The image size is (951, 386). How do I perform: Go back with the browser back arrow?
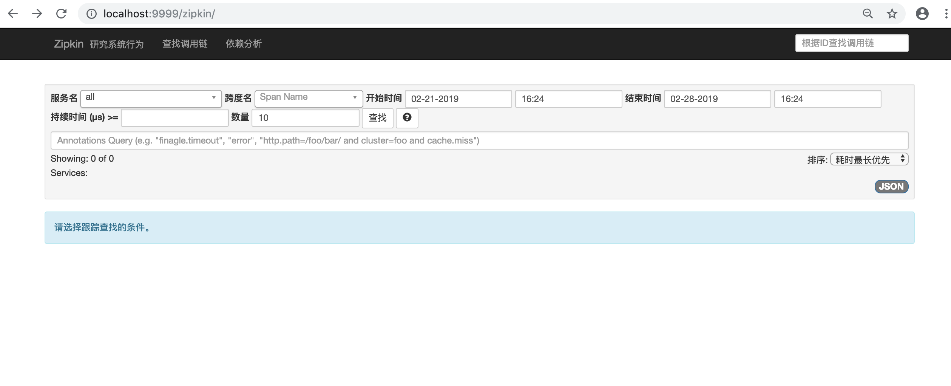click(x=13, y=14)
